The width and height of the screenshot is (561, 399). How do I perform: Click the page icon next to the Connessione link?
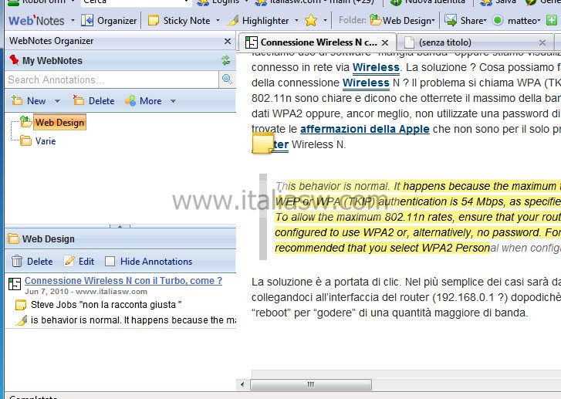[x=15, y=284]
